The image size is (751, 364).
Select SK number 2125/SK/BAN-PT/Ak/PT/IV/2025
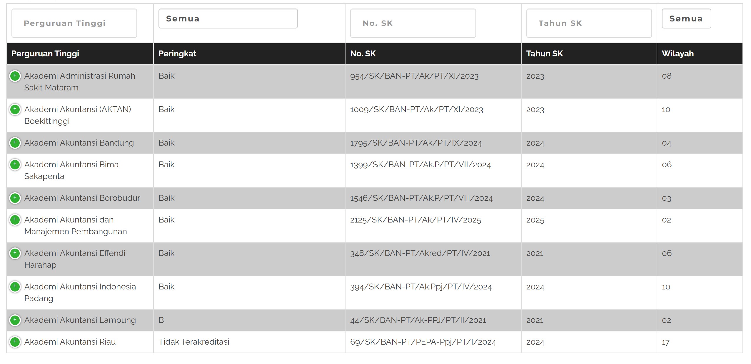click(416, 220)
